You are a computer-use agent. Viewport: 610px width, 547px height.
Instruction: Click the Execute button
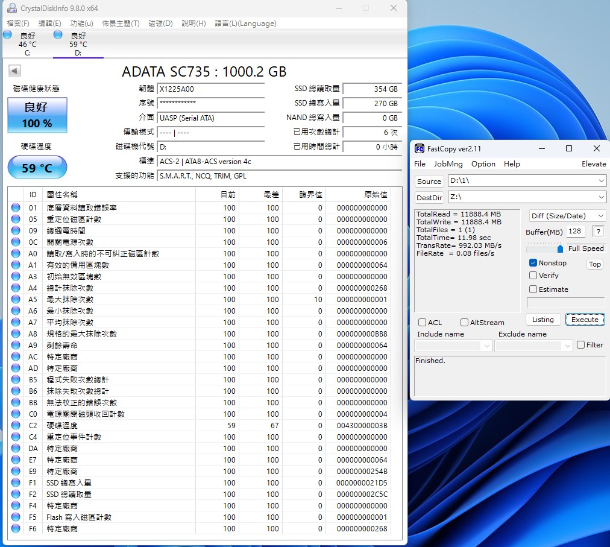click(585, 320)
